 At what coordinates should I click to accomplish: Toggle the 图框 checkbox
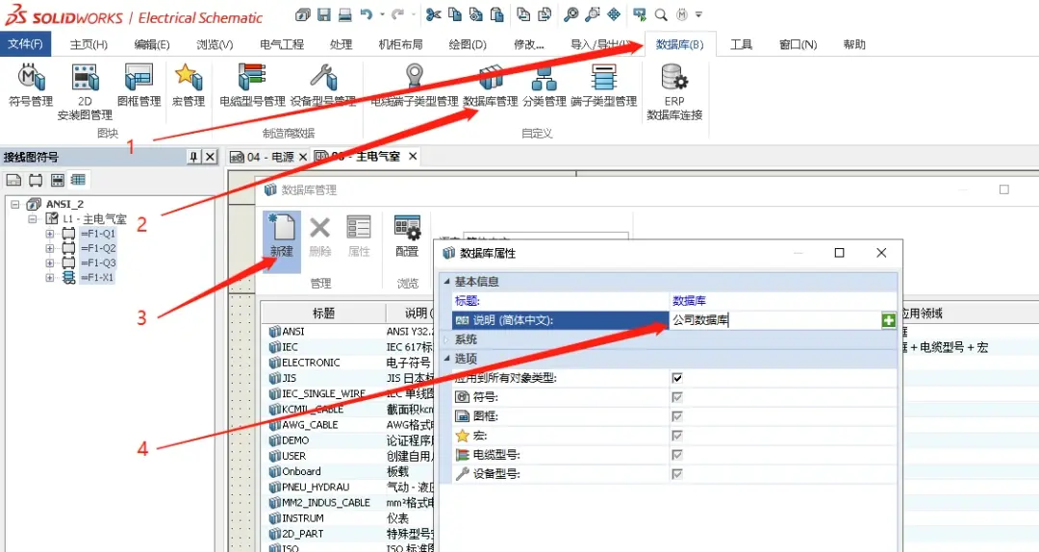(676, 416)
